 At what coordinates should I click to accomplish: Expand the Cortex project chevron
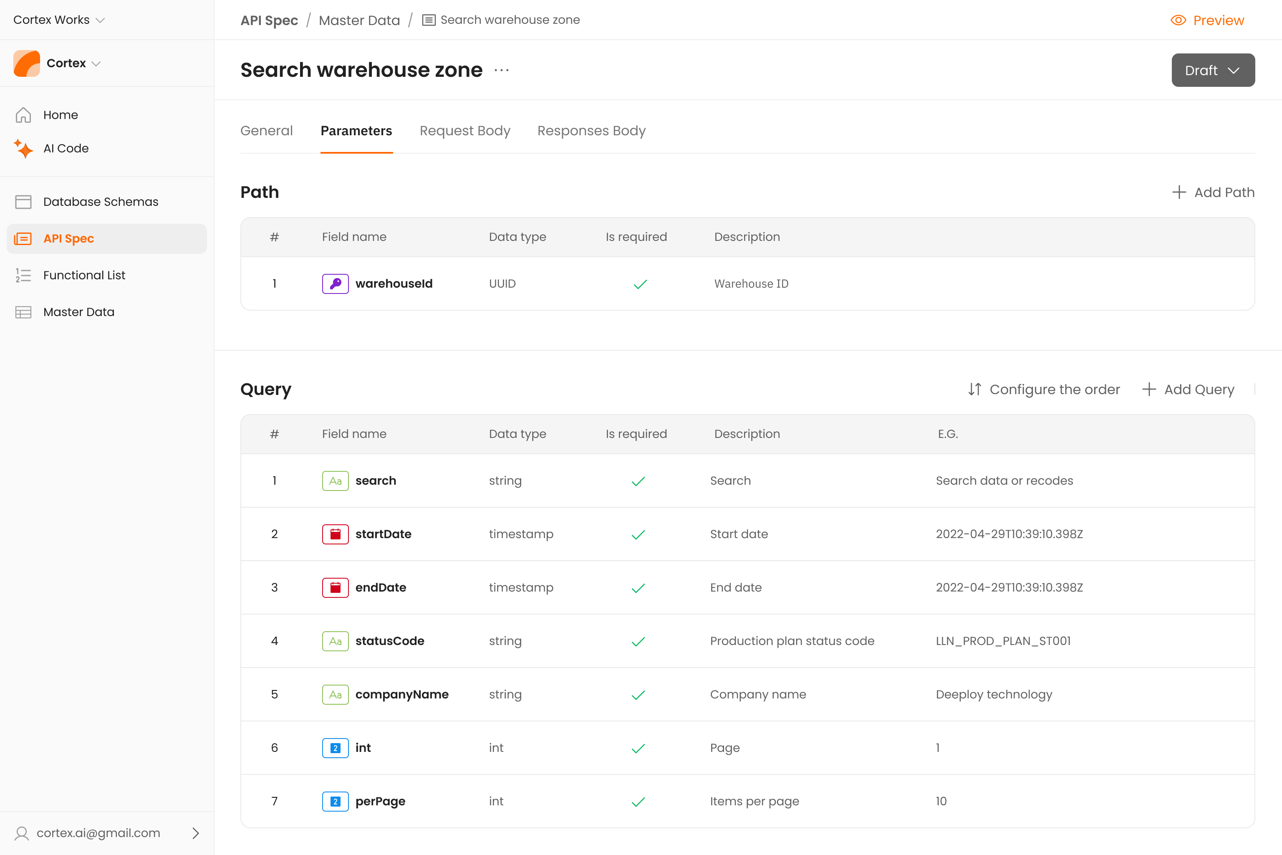coord(96,63)
